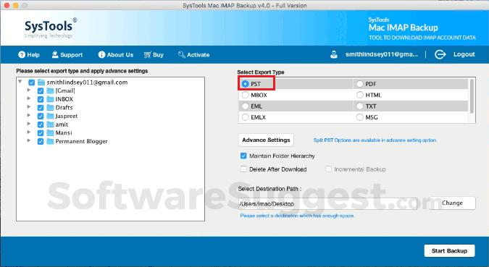Click the INBOX folder icon
Screen dimensions: 489x267
point(50,99)
